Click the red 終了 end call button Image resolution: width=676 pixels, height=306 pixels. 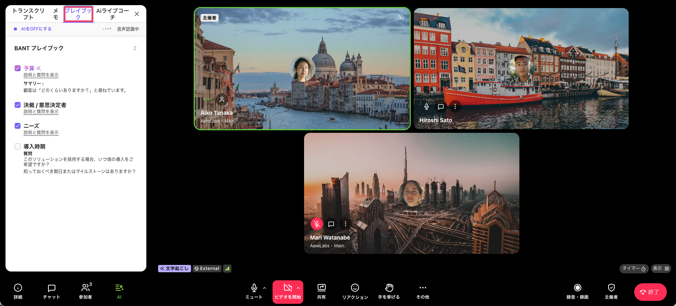pos(650,292)
